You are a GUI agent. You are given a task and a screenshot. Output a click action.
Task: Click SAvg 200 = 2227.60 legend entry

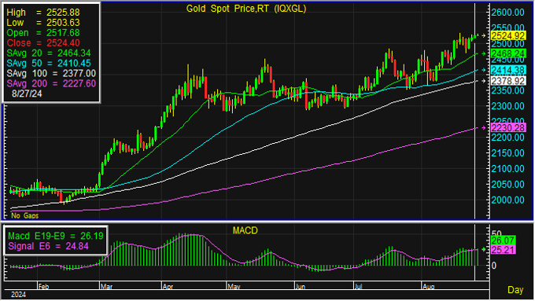(x=51, y=84)
